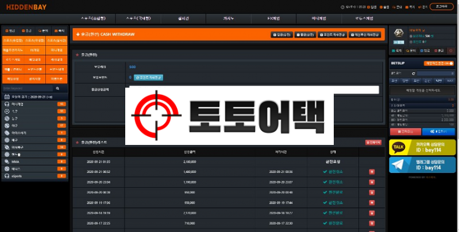Image resolution: width=459 pixels, height=232 pixels.
Task: Click the red 전체취소 button
Action: click(x=406, y=132)
